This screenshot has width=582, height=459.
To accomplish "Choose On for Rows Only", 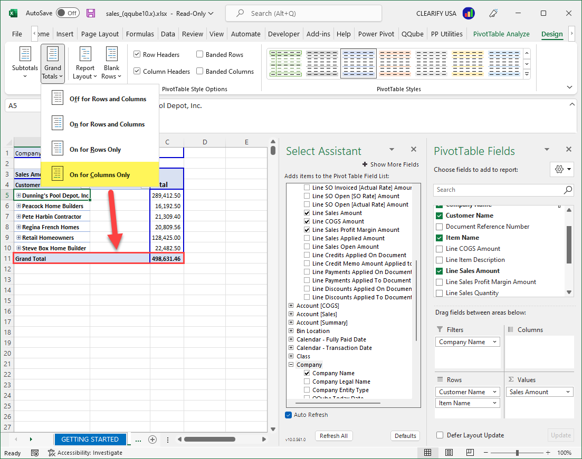I will (x=100, y=149).
